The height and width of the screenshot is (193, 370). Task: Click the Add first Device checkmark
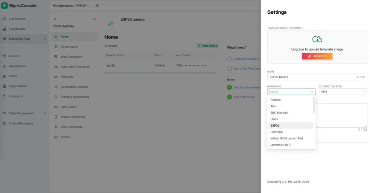pyautogui.click(x=229, y=97)
